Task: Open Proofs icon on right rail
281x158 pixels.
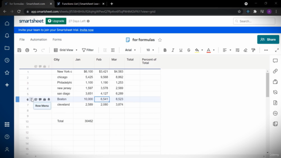Action: [x=275, y=82]
